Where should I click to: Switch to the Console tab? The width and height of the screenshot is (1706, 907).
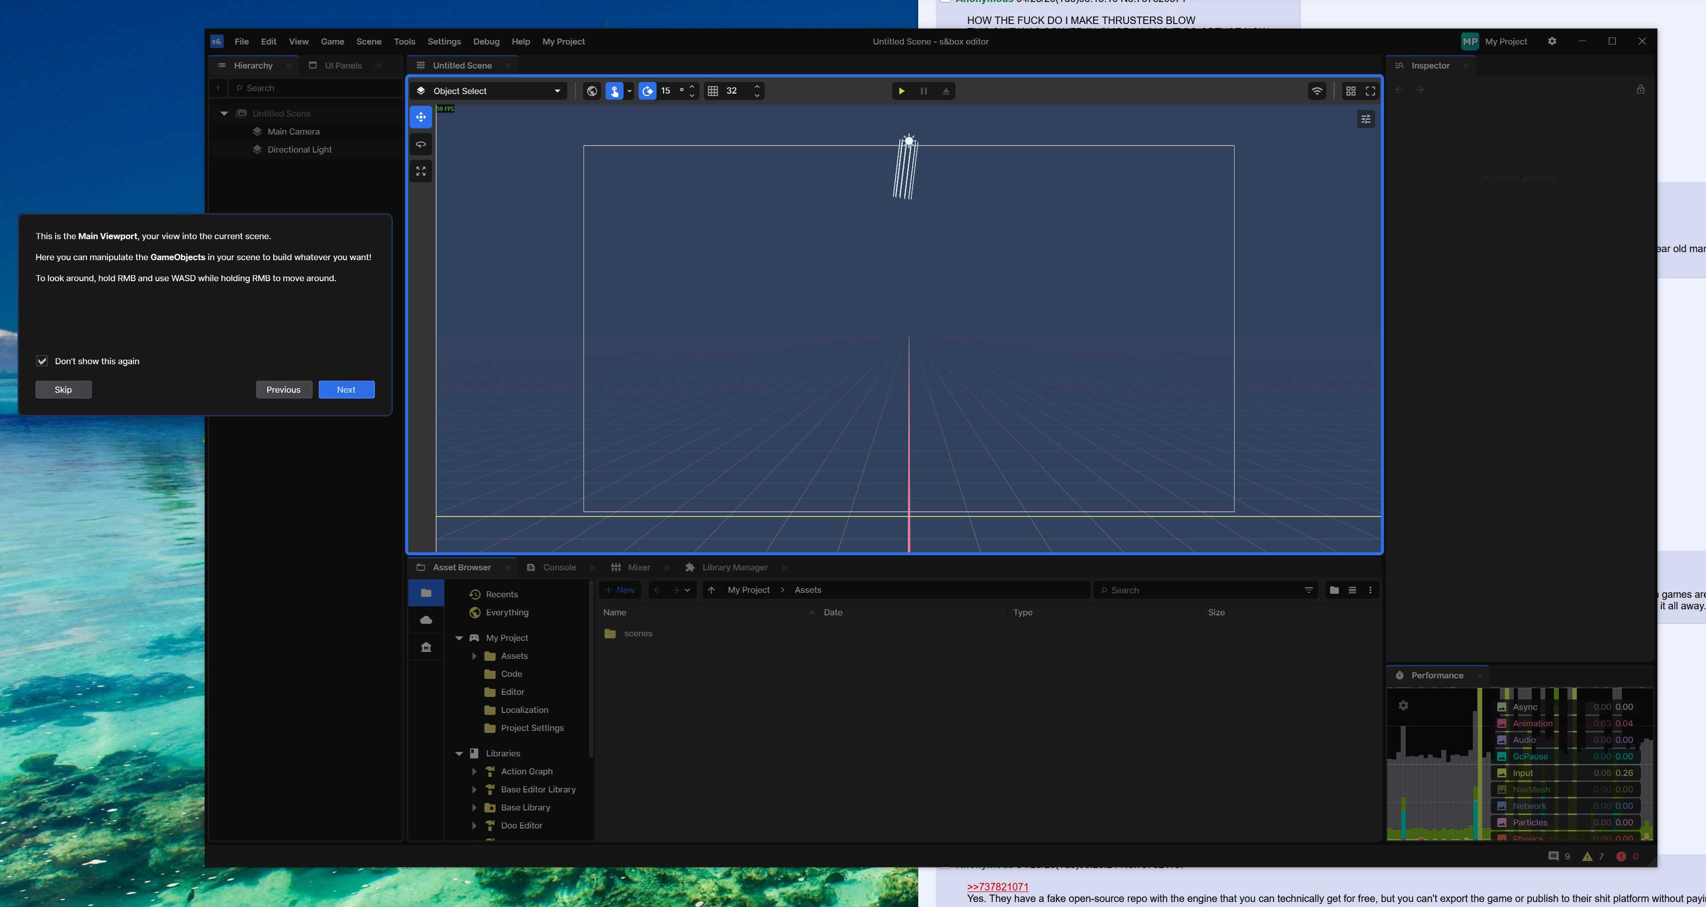558,567
